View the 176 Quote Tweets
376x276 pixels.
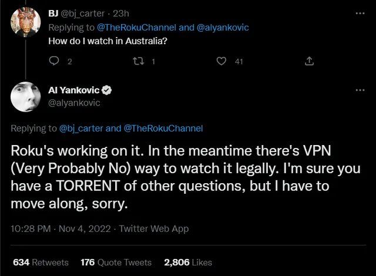coord(116,262)
